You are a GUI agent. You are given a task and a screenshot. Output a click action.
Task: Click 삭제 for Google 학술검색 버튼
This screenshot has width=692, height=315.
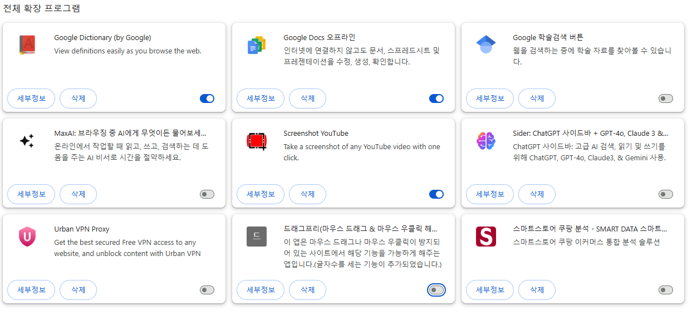[537, 99]
